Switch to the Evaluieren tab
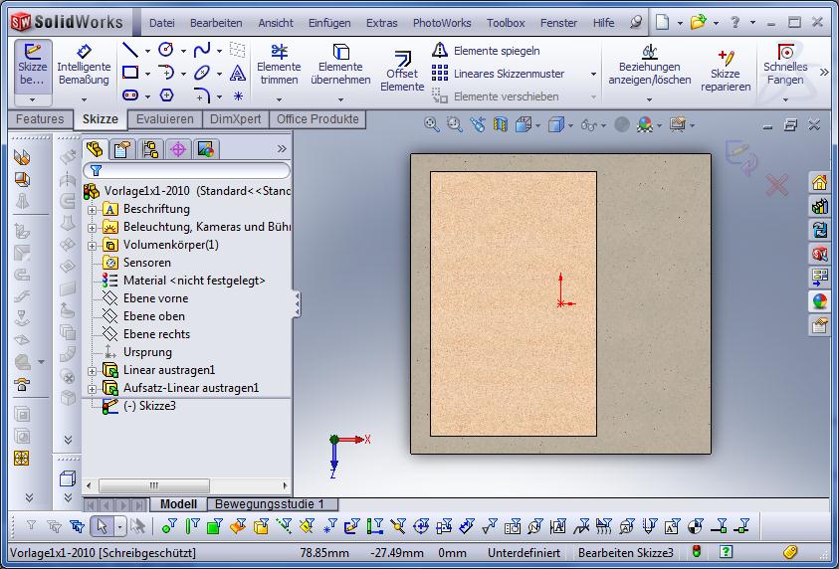839x569 pixels. (x=165, y=119)
